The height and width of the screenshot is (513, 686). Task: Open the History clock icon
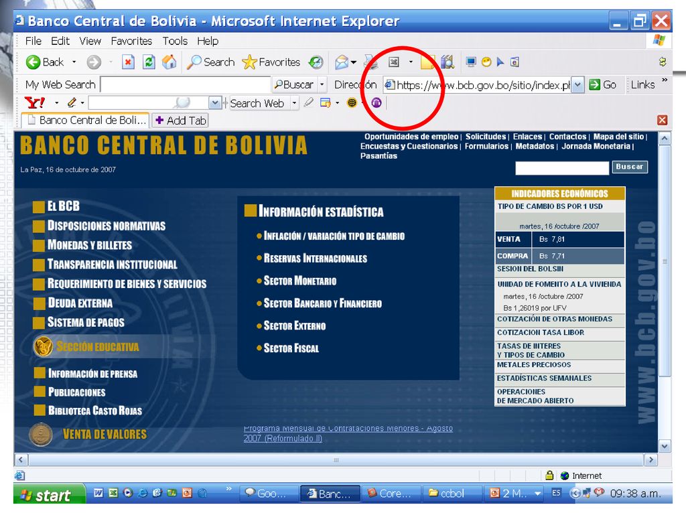[316, 62]
